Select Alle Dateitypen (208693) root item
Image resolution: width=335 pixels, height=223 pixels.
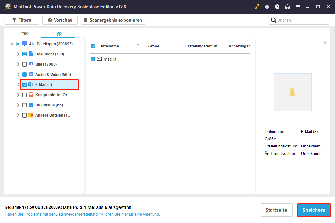[51, 44]
